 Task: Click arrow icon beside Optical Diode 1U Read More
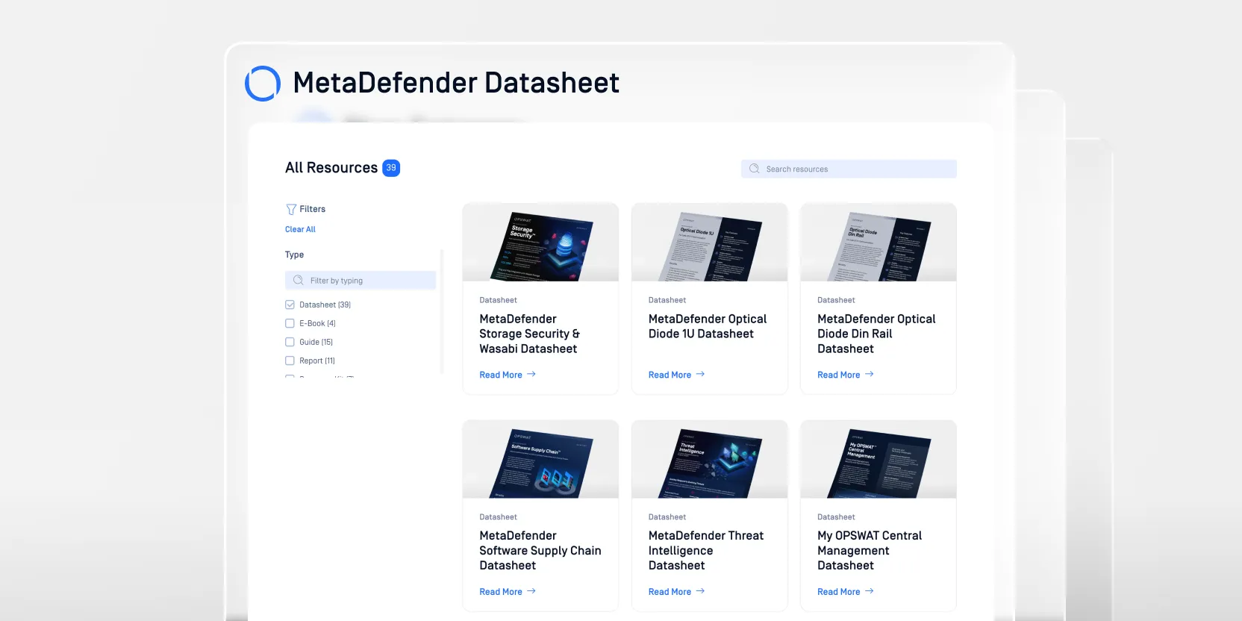700,375
